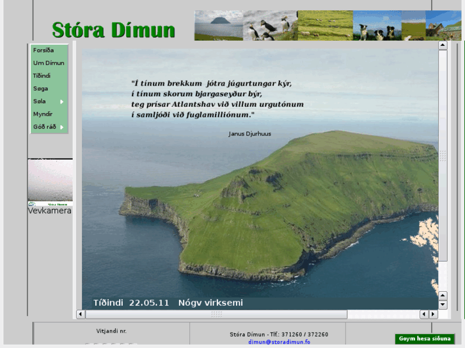465x348 pixels.
Task: Click the poem line ending 'fuglamilliónum'
Action: 193,115
